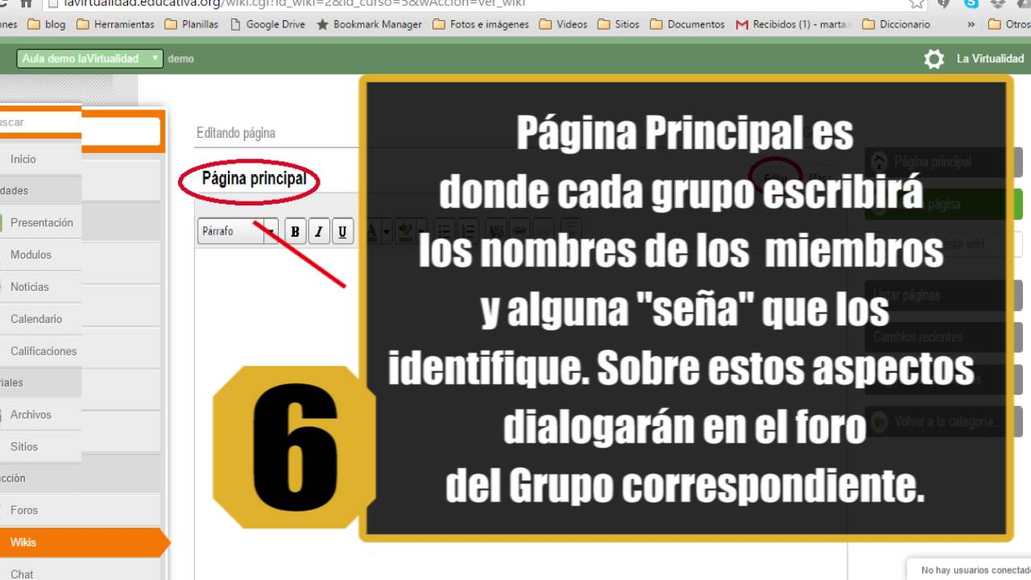Image resolution: width=1031 pixels, height=580 pixels.
Task: Open Presentación in the sidebar
Action: tap(40, 223)
